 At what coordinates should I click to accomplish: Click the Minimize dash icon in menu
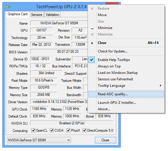tap(92, 28)
